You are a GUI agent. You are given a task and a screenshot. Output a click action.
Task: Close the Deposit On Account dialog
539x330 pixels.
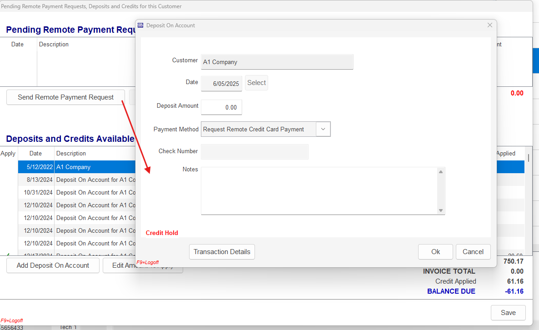click(x=489, y=25)
